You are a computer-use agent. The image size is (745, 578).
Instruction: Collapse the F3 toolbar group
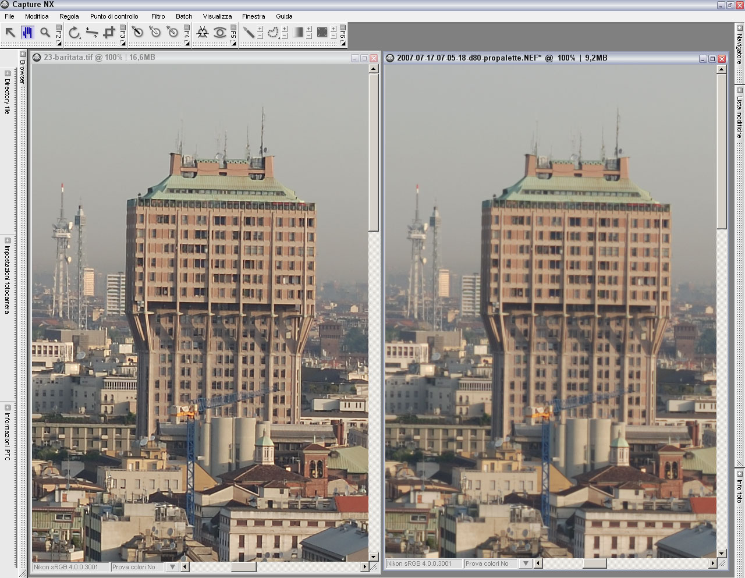click(123, 27)
